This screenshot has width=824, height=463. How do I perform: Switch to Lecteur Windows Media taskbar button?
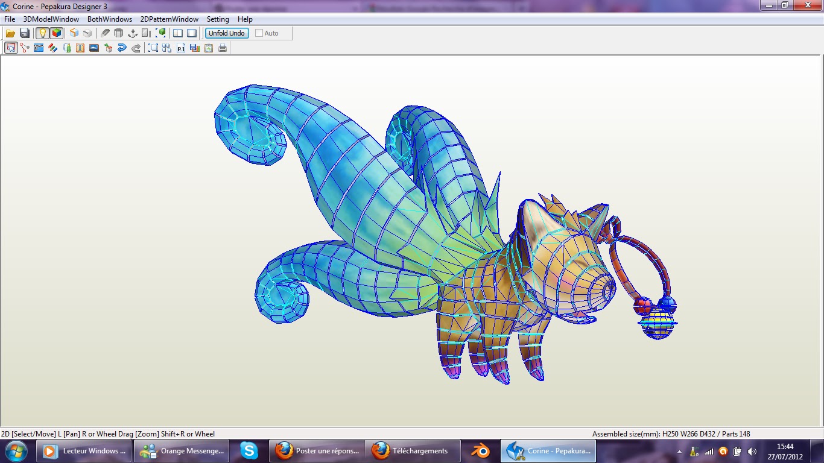click(x=84, y=451)
